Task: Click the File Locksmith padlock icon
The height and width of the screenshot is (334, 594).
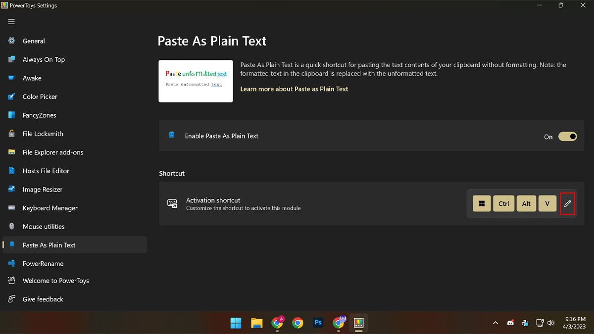Action: tap(12, 134)
